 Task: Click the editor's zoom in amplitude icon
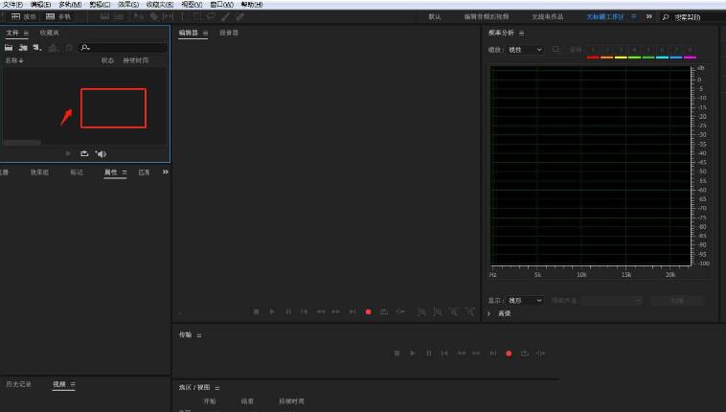pos(421,312)
